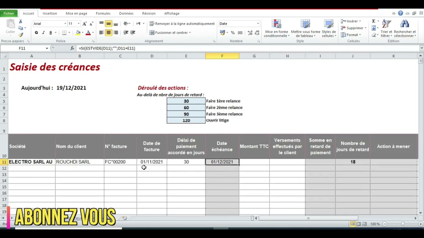Screen dimensions: 424x238
Task: Open Rechercher et sélectionner
Action: [x=405, y=28]
